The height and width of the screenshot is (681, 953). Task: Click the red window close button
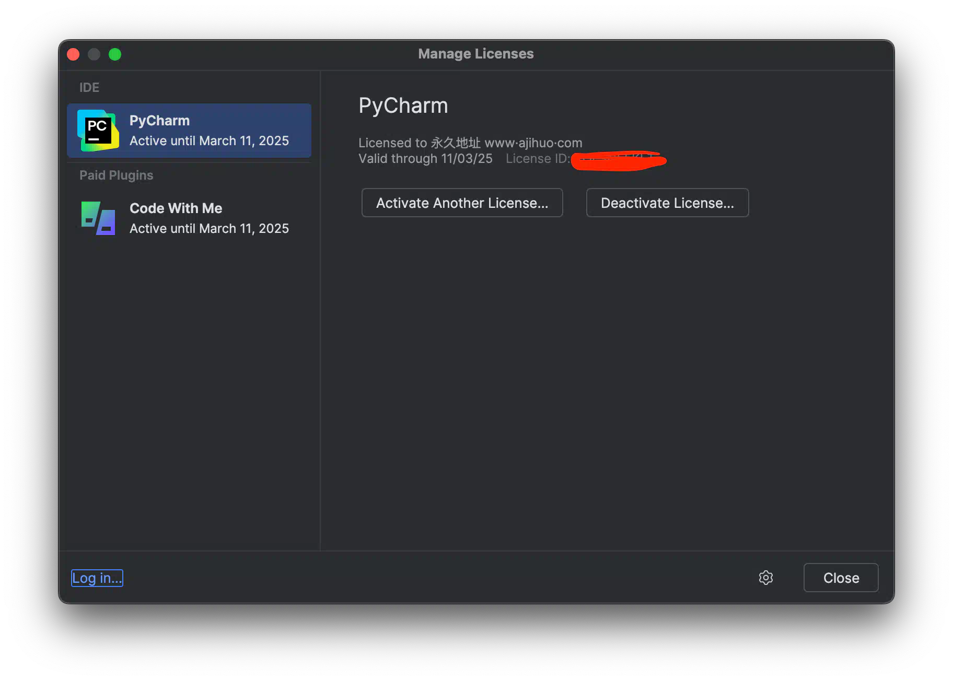point(73,54)
